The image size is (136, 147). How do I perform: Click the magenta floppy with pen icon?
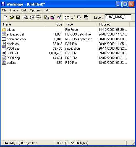(x=53, y=17)
